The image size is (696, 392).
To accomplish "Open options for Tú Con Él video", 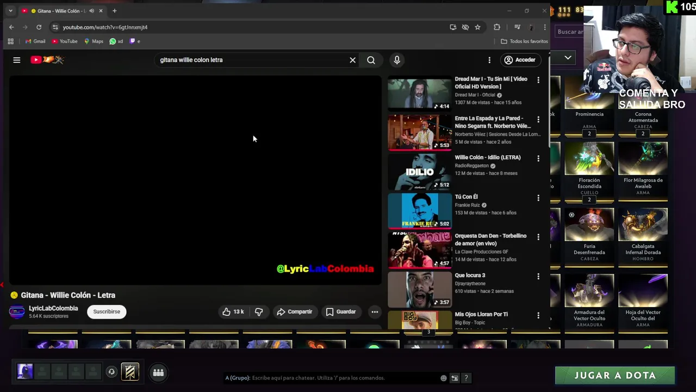I will (x=538, y=198).
